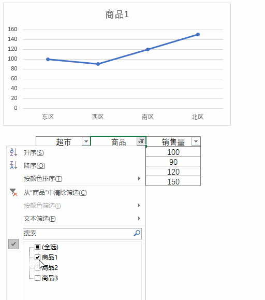Click the 销售量 header cell text

pyautogui.click(x=173, y=142)
